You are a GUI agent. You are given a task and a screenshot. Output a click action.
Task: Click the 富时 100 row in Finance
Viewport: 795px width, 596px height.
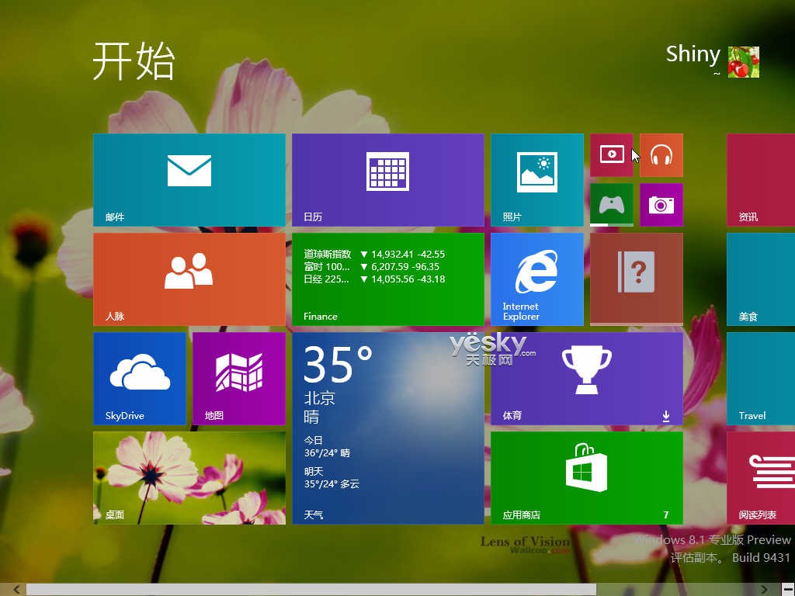371,267
